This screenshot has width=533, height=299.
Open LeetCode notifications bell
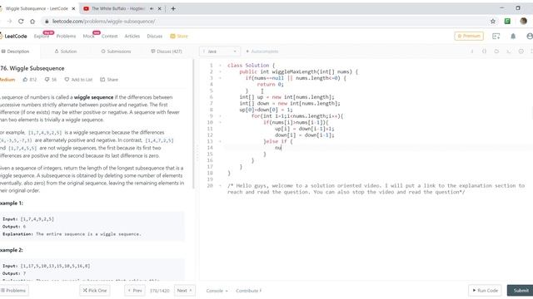click(x=513, y=36)
